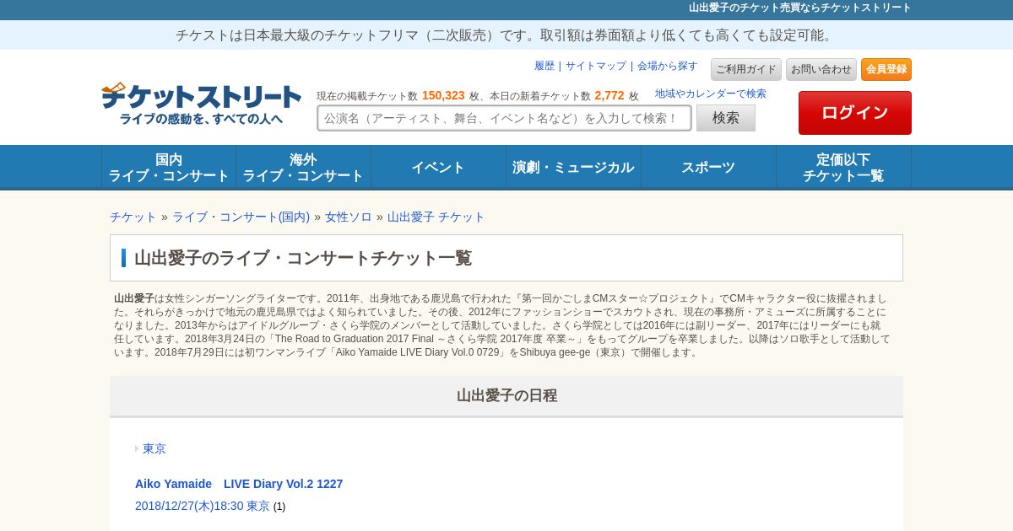Screen dimensions: 1013x531
Task: Click today's new ticket count 2,772
Action: 609,95
